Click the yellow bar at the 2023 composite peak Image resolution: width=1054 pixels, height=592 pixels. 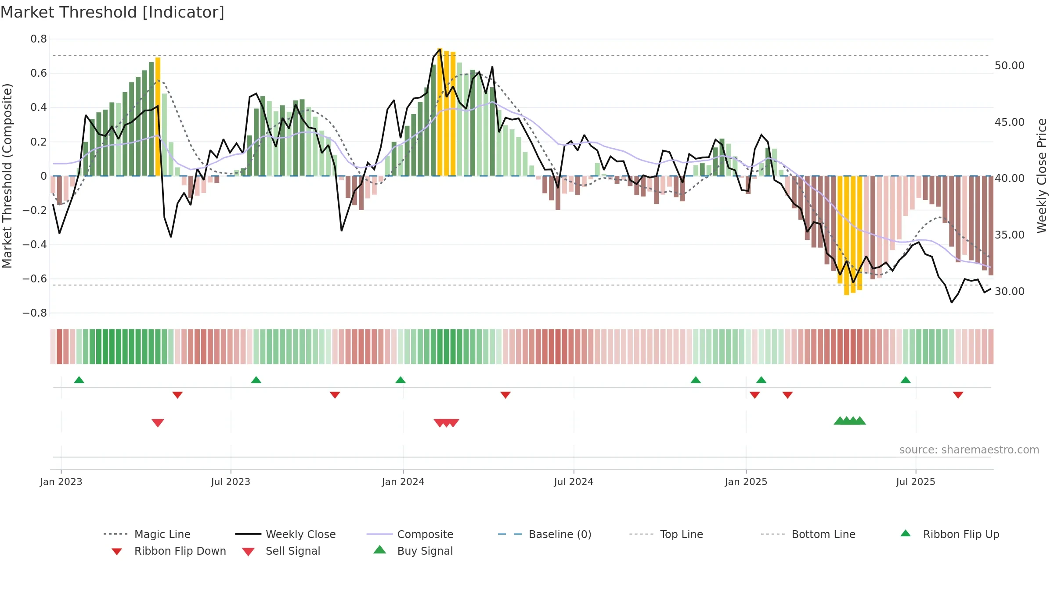pyautogui.click(x=158, y=117)
